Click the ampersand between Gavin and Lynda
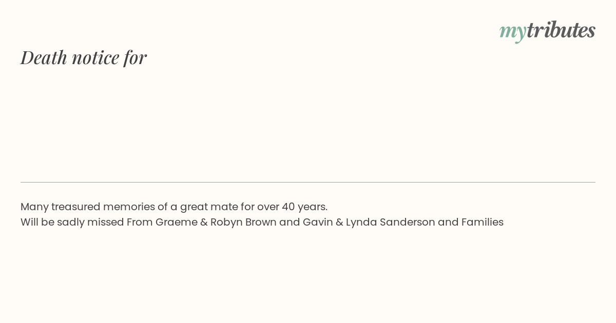The width and height of the screenshot is (616, 323). (x=339, y=222)
